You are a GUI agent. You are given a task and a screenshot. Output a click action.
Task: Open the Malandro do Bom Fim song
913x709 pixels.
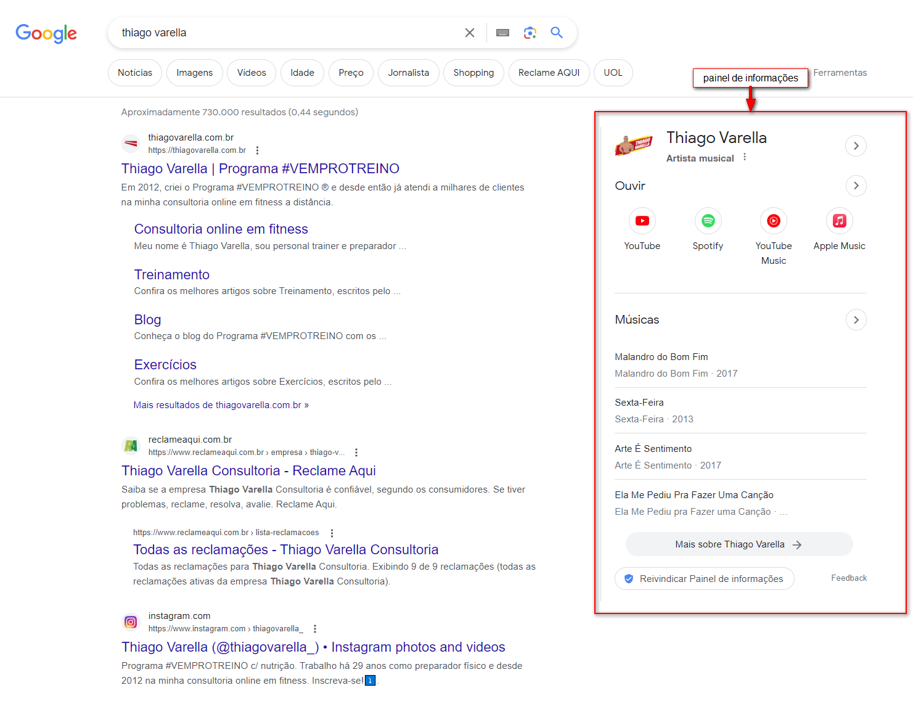[661, 357]
